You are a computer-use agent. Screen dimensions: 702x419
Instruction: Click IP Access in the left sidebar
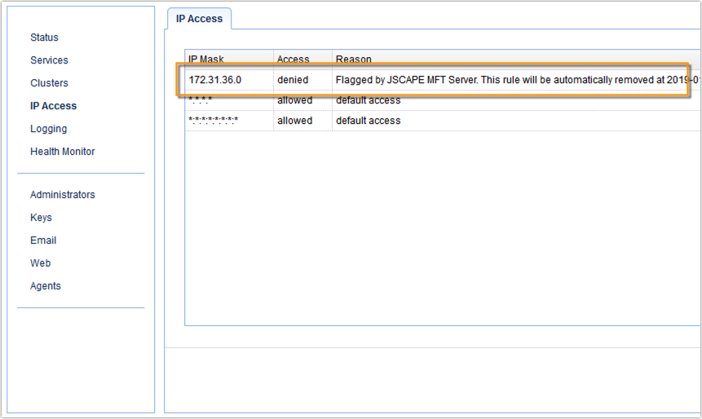pyautogui.click(x=53, y=106)
